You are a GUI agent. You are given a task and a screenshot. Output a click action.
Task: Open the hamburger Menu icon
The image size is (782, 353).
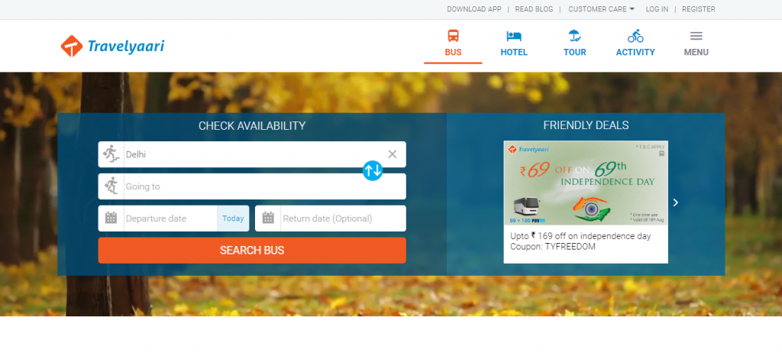point(696,36)
